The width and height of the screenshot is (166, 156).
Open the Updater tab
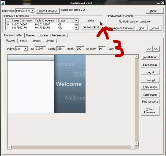[x=44, y=35]
